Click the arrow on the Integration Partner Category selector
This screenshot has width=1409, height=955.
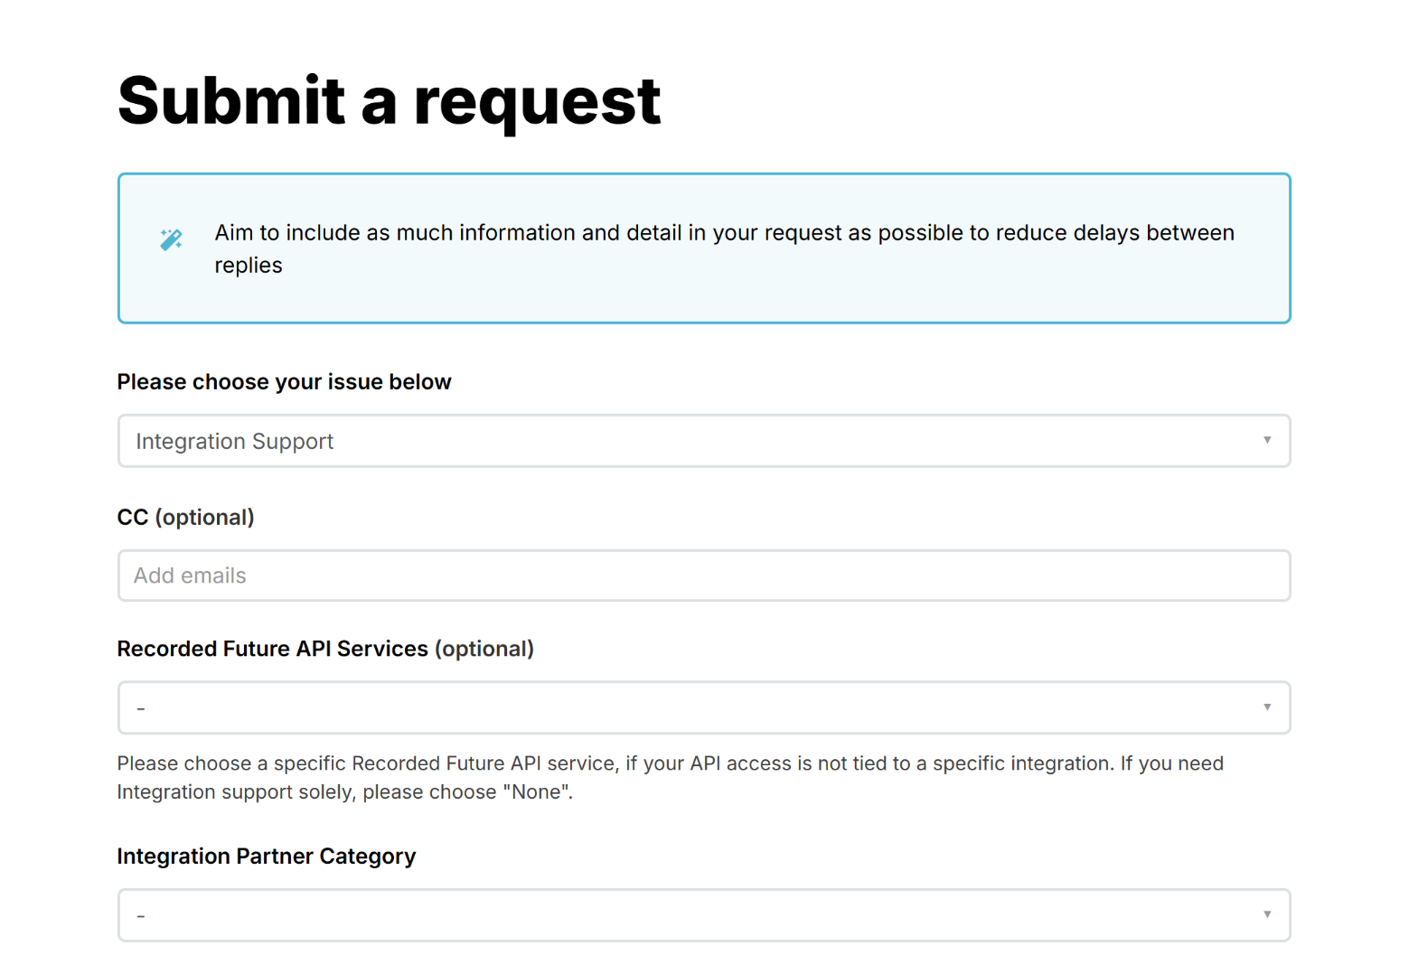(x=1267, y=915)
